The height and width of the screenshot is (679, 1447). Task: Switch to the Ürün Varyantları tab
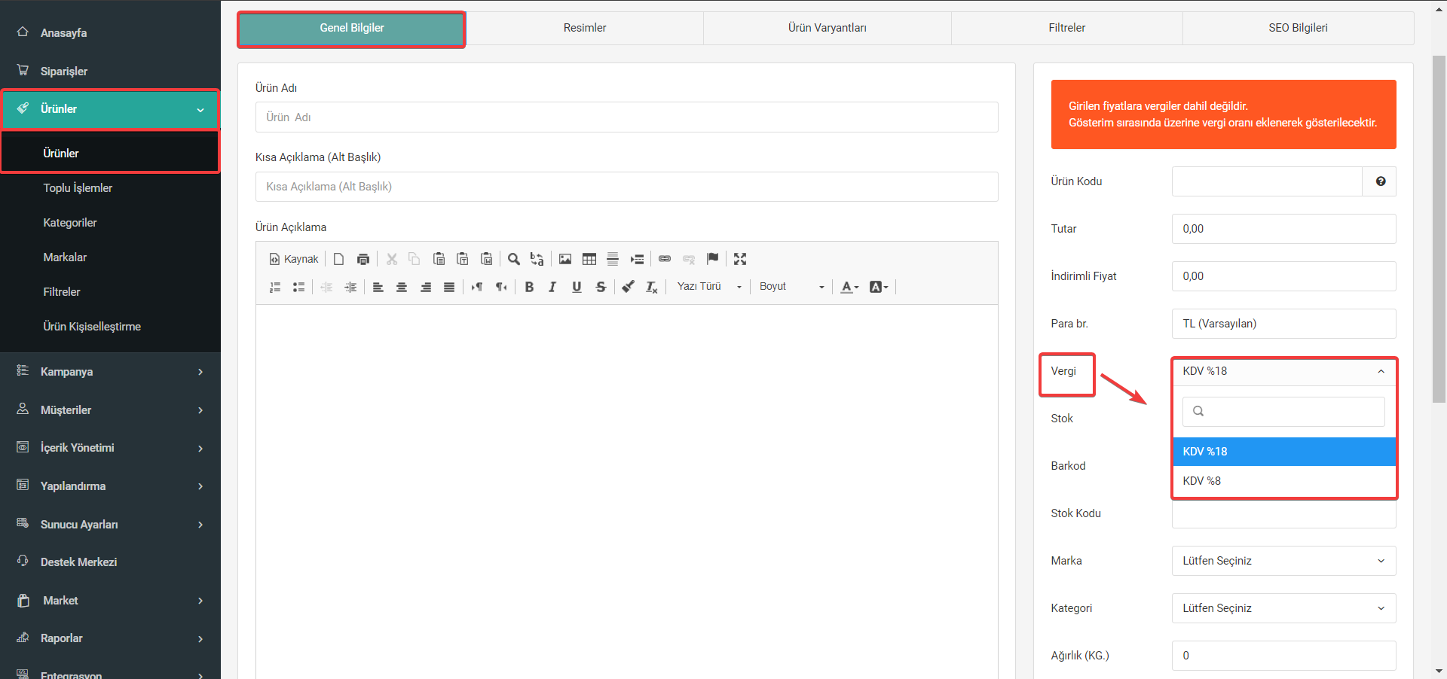(x=828, y=28)
